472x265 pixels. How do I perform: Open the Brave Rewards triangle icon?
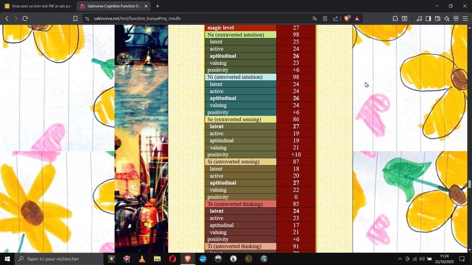click(x=357, y=18)
